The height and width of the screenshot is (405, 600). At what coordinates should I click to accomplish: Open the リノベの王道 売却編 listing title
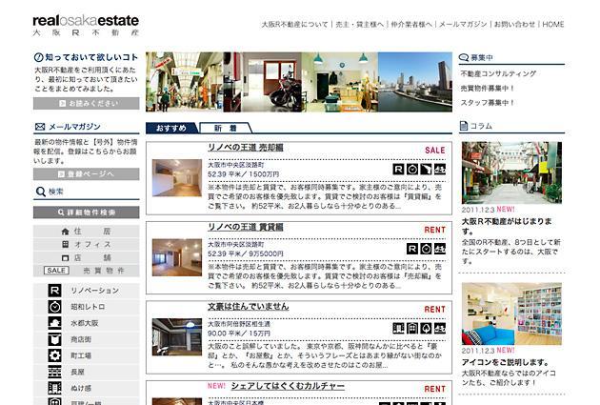point(246,148)
